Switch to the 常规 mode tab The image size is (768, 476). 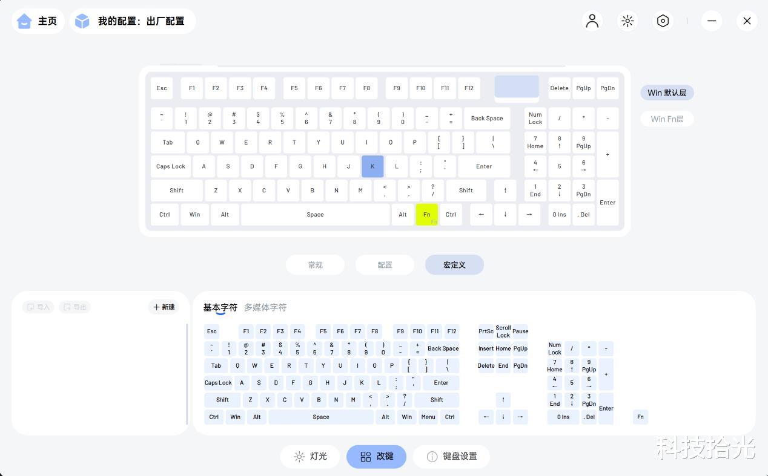[x=316, y=265]
